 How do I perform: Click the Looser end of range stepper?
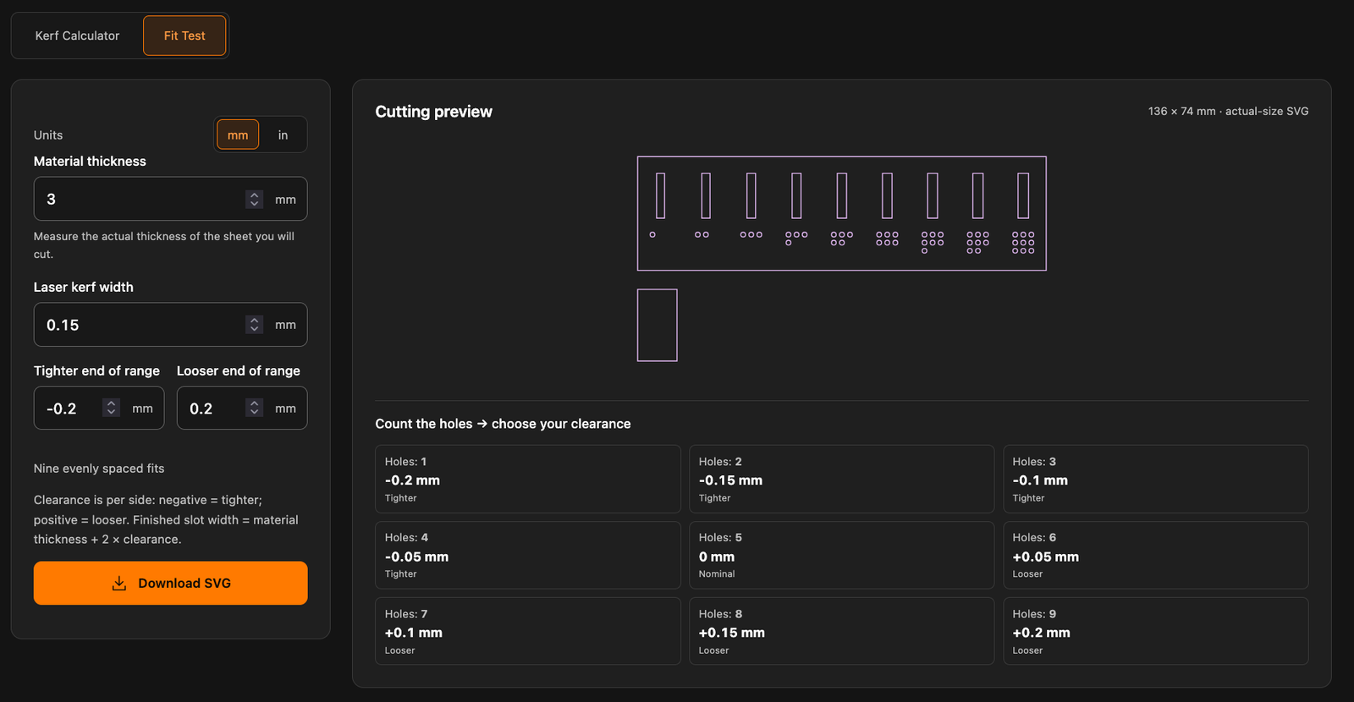pyautogui.click(x=254, y=408)
